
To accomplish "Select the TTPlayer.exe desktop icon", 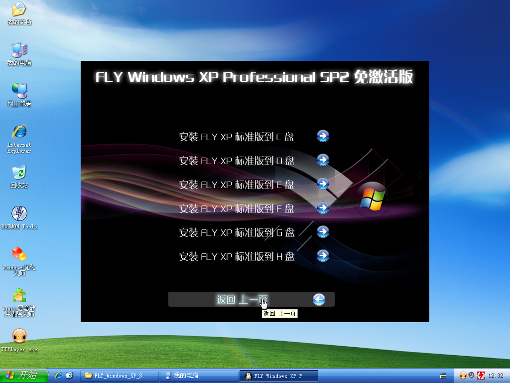I will point(19,341).
